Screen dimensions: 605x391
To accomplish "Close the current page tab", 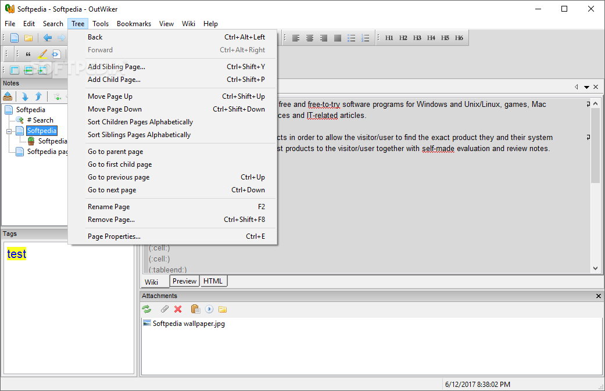I will [596, 87].
